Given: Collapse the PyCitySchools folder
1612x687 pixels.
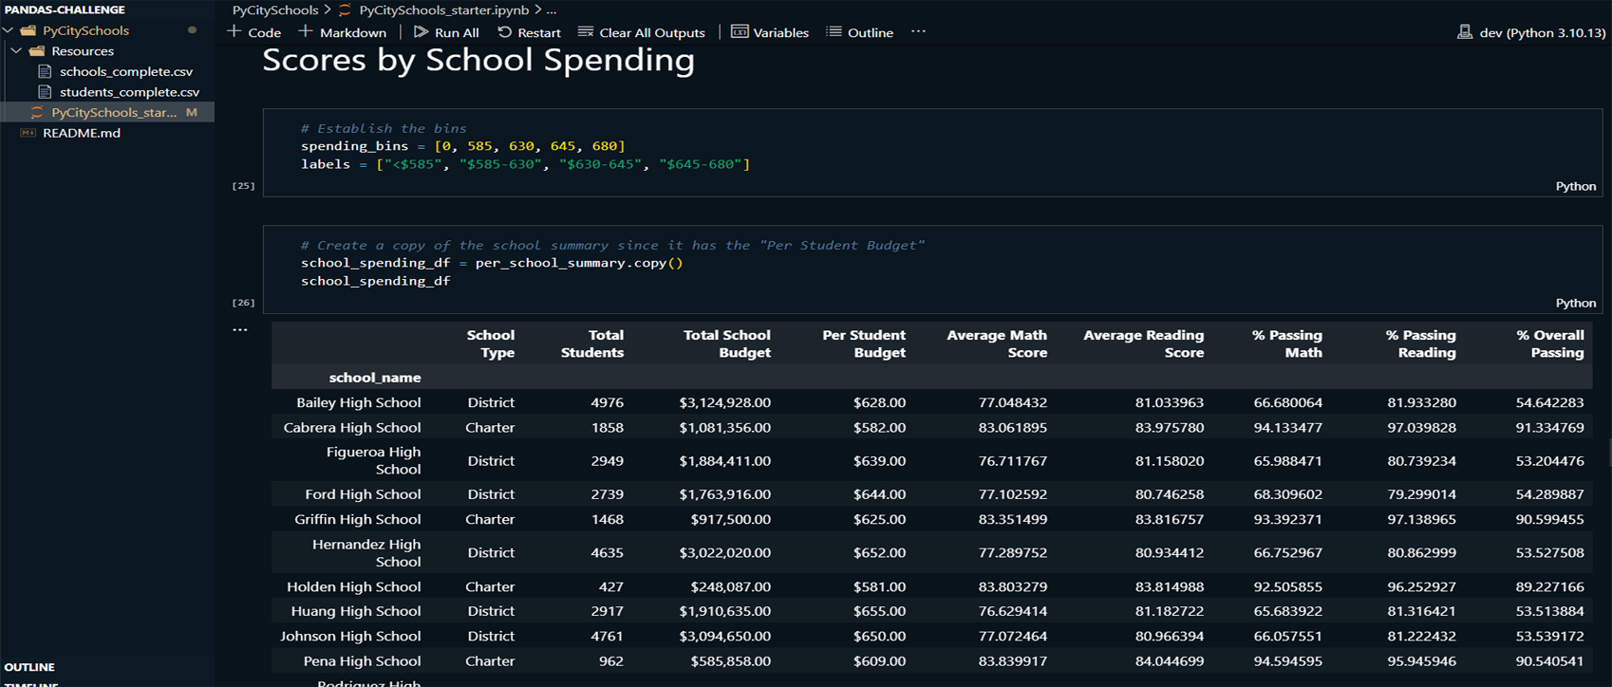Looking at the screenshot, I should coord(9,30).
